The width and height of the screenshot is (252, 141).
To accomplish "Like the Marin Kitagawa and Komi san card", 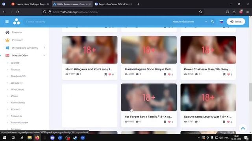I will coord(110,74).
